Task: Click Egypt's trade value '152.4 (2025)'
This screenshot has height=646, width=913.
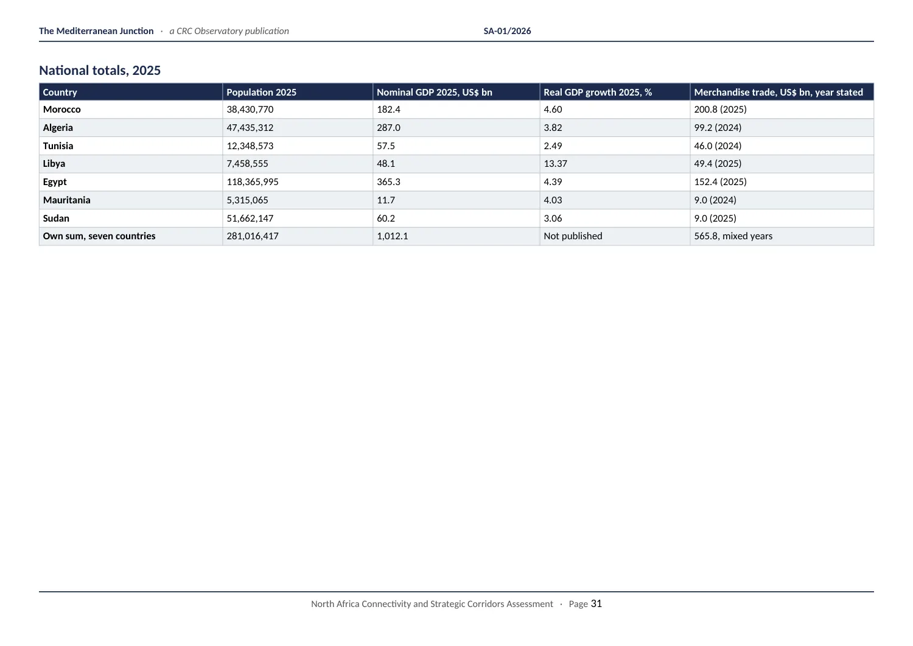Action: click(720, 182)
